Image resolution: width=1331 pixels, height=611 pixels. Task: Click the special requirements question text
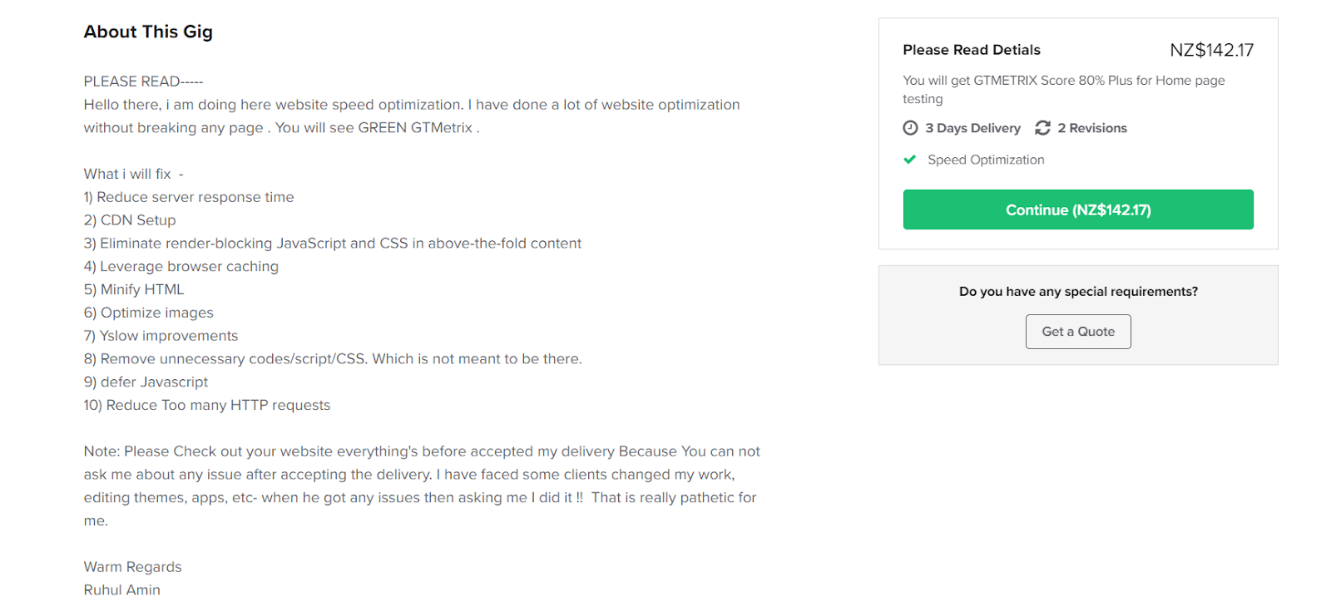coord(1078,292)
